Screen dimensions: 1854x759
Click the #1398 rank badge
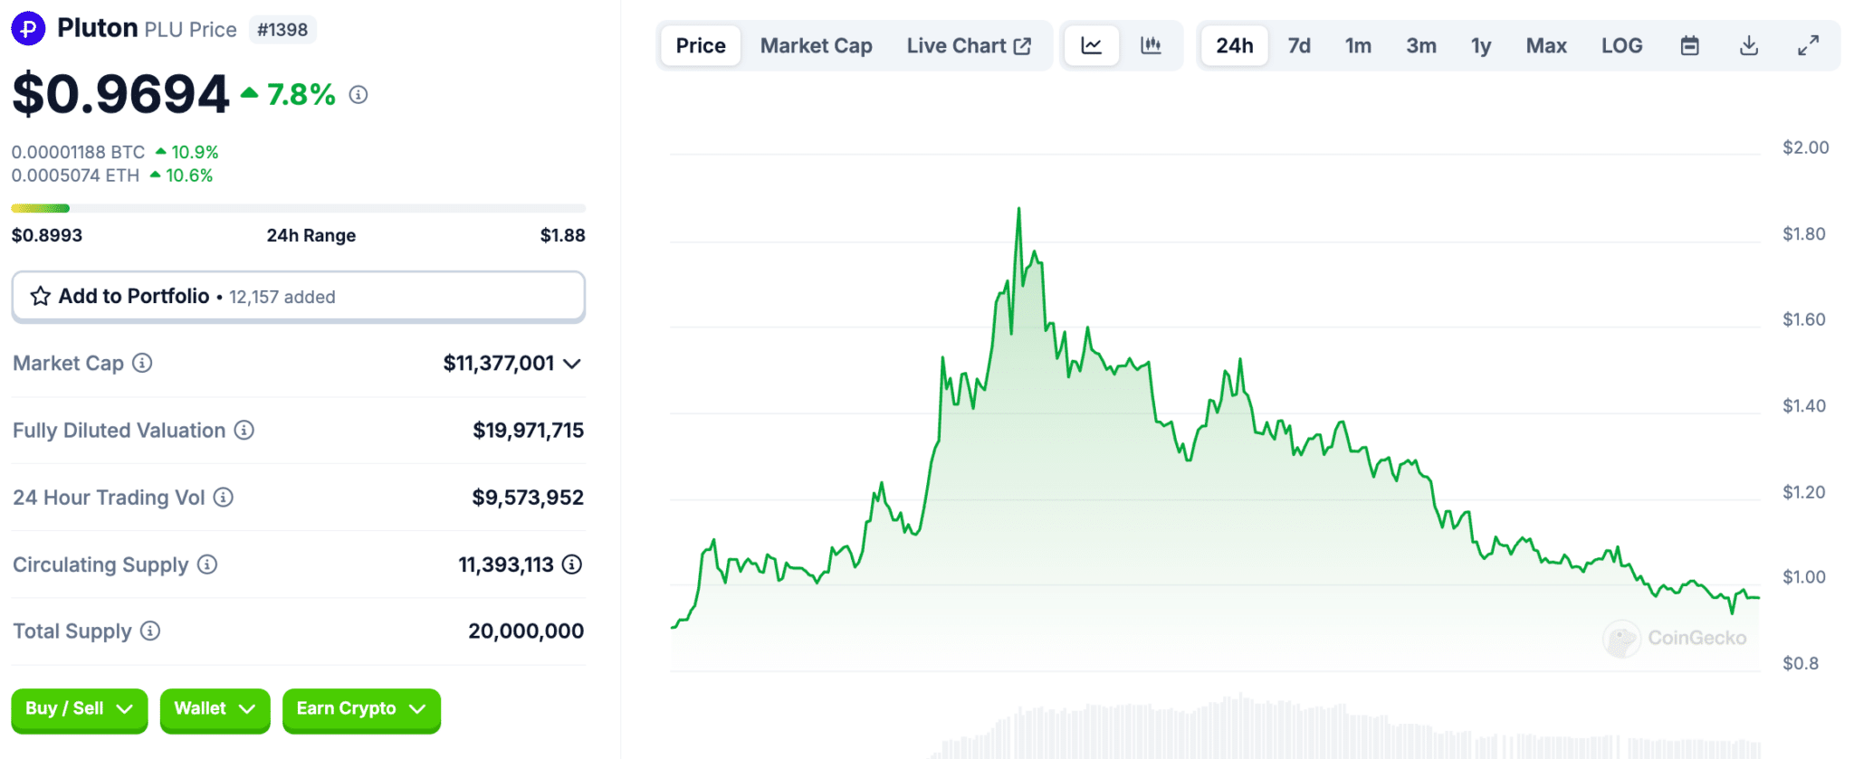[x=282, y=30]
